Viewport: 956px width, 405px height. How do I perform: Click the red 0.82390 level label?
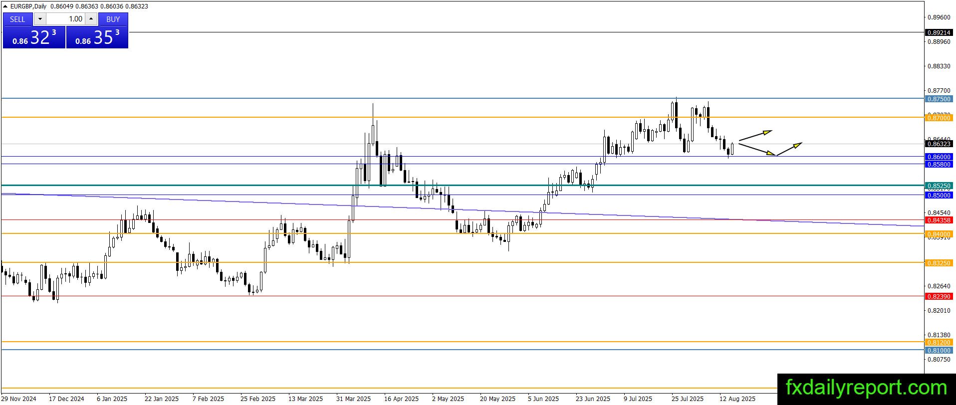click(939, 296)
